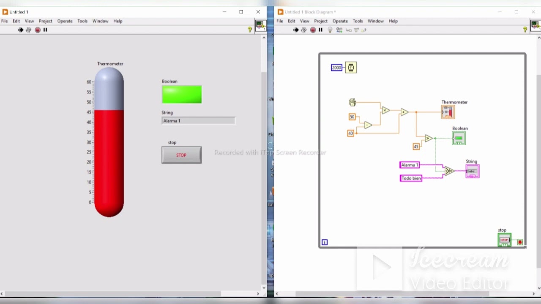541x304 pixels.
Task: Select the 'Todo bien' string constant
Action: point(411,178)
